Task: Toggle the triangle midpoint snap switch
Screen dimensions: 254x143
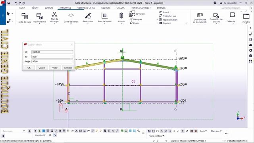Action: point(162,131)
